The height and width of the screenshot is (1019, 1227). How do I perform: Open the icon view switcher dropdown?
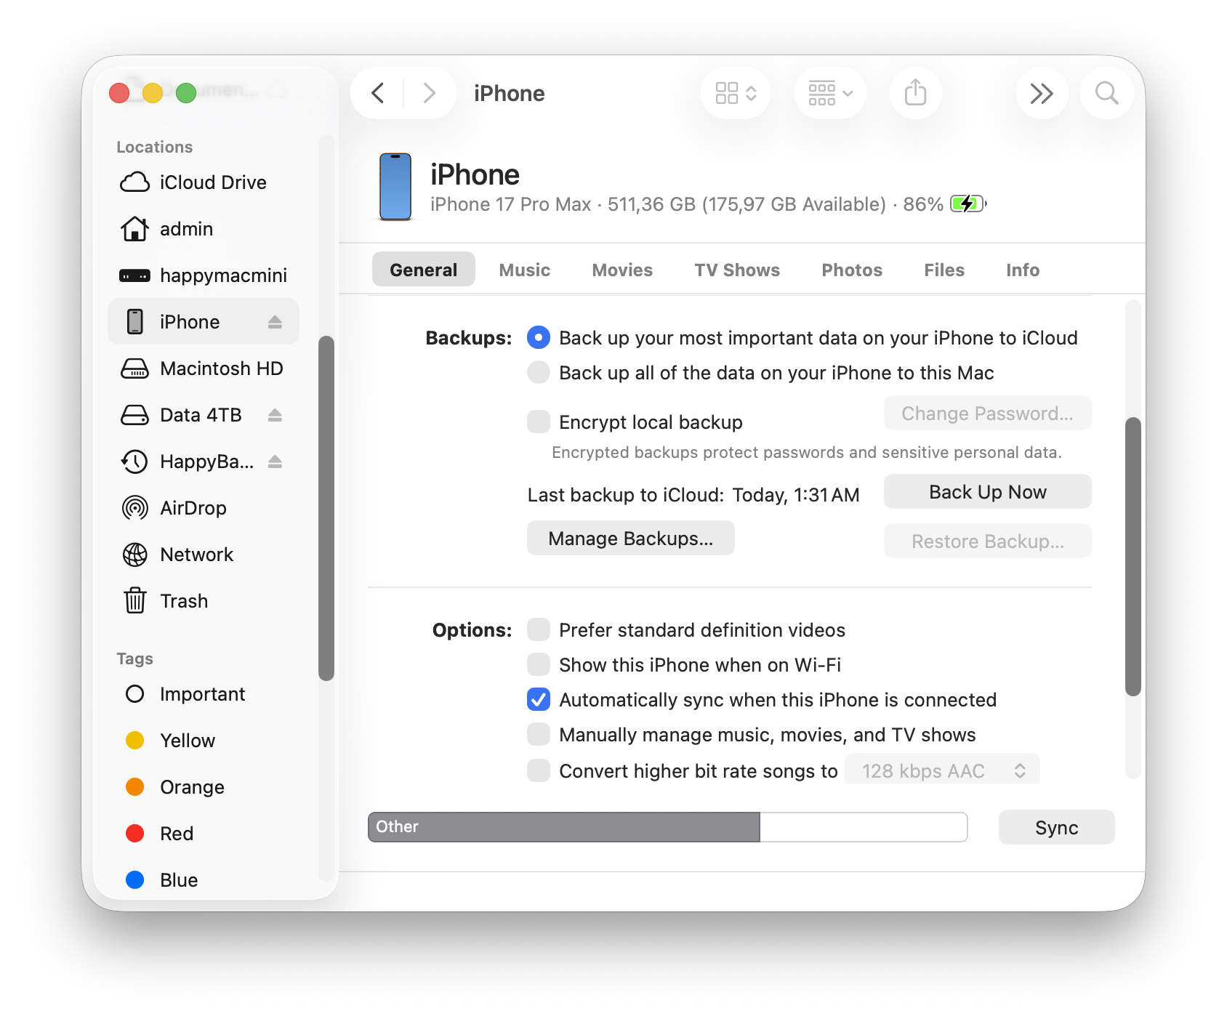(x=736, y=93)
